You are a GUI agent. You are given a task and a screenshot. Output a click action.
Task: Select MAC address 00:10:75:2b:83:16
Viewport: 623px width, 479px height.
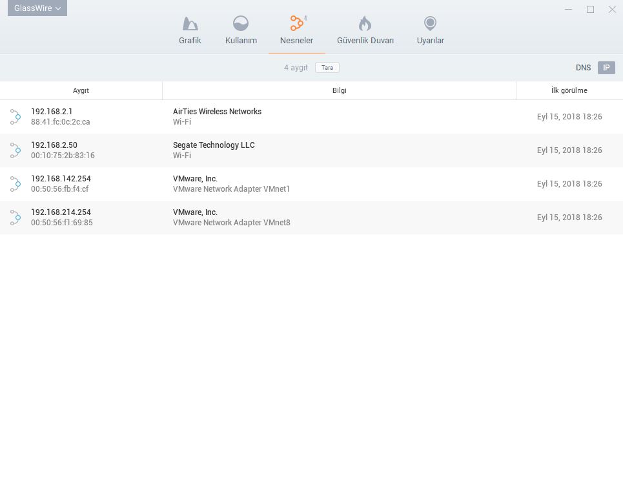[x=63, y=156]
